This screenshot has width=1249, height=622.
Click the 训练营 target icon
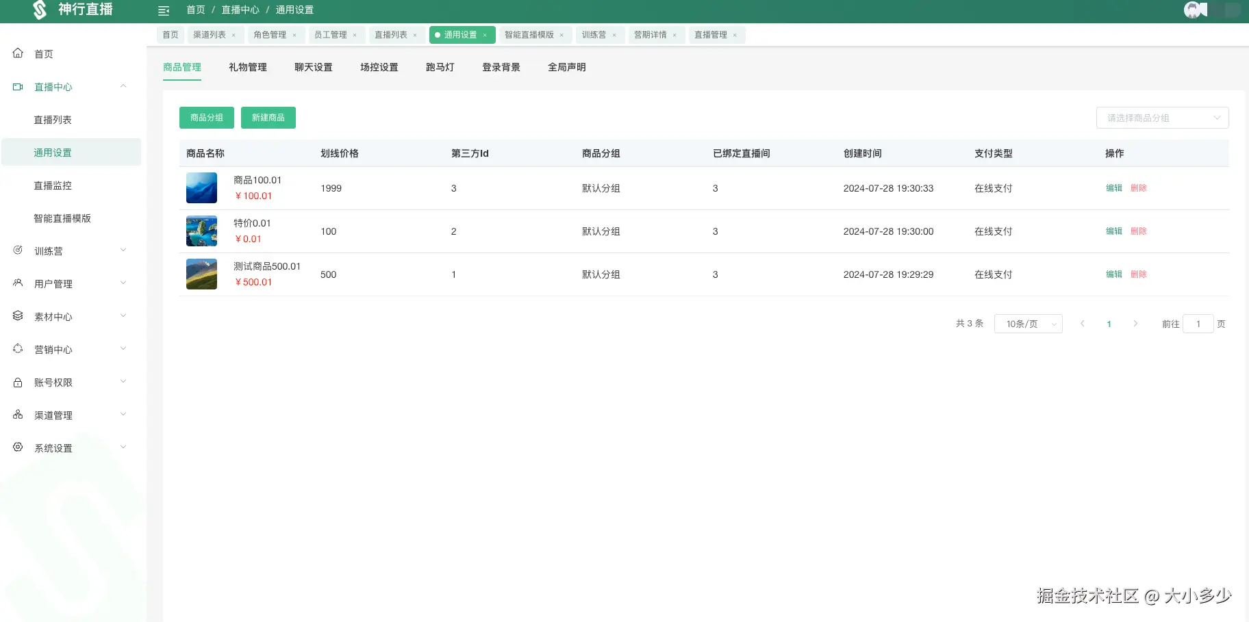point(18,250)
